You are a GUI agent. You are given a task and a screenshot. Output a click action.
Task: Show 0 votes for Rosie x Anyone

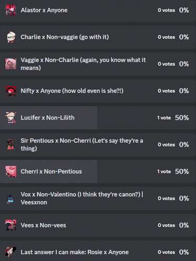tap(166, 252)
